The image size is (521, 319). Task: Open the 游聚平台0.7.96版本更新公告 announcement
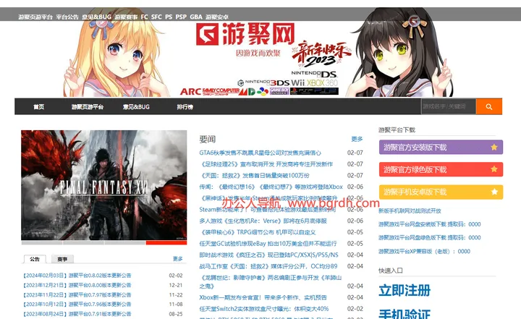tap(77, 304)
